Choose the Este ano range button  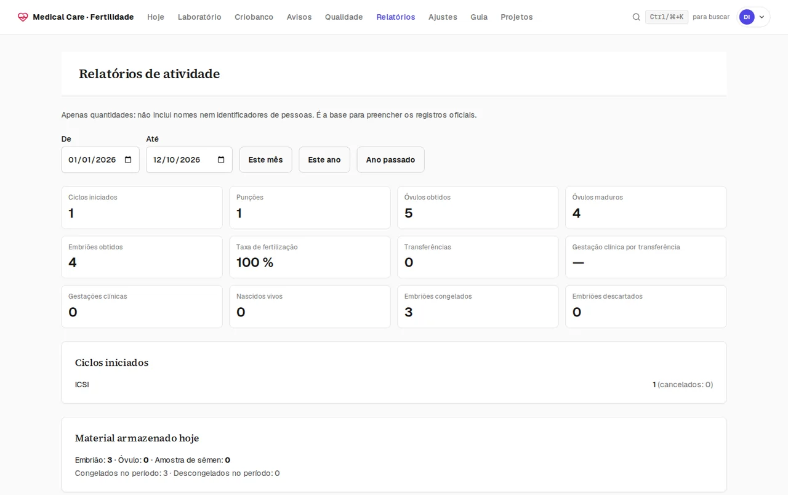point(324,160)
